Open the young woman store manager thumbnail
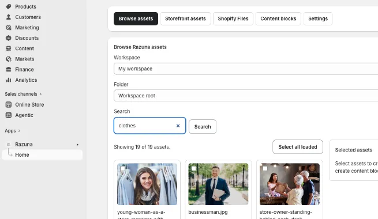 coord(147,184)
